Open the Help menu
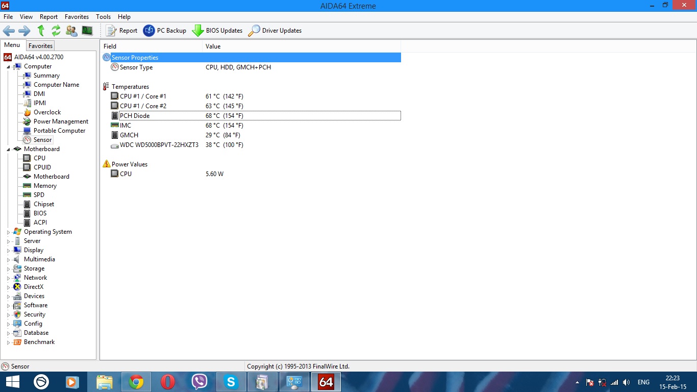This screenshot has height=392, width=697. [124, 17]
